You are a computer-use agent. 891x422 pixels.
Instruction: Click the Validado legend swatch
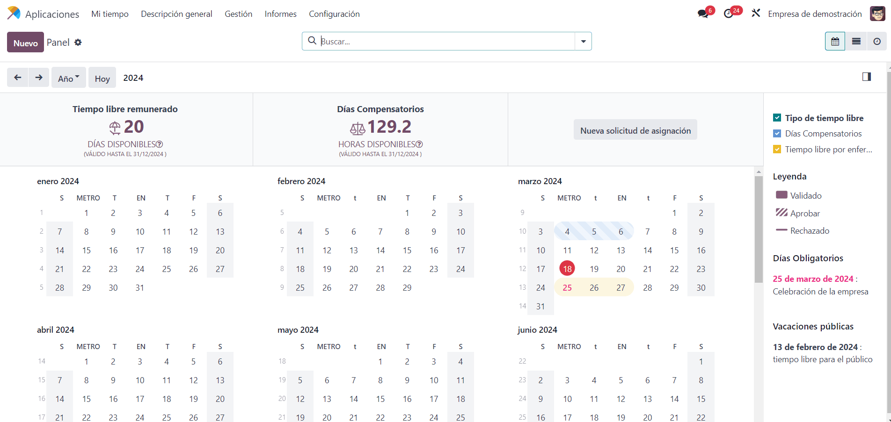(x=781, y=195)
